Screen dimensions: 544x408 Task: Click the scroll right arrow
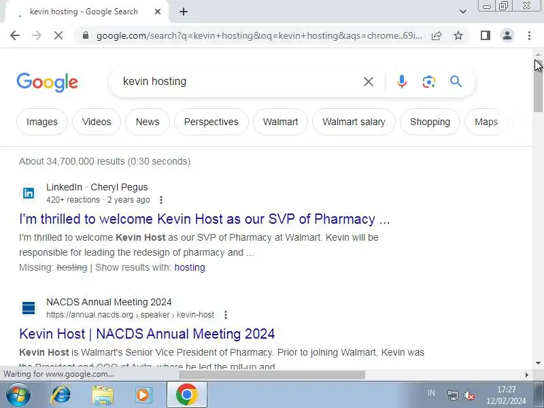click(527, 375)
